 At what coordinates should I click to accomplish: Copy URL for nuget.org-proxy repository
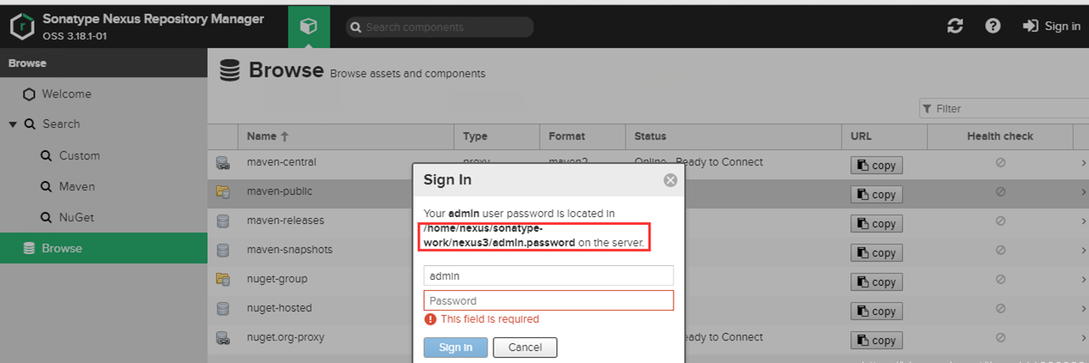pos(876,341)
